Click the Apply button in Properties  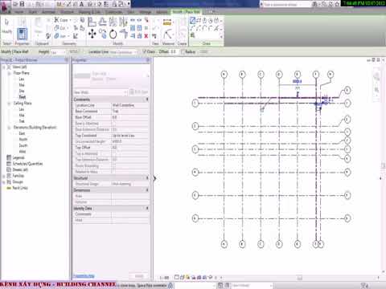tap(139, 276)
